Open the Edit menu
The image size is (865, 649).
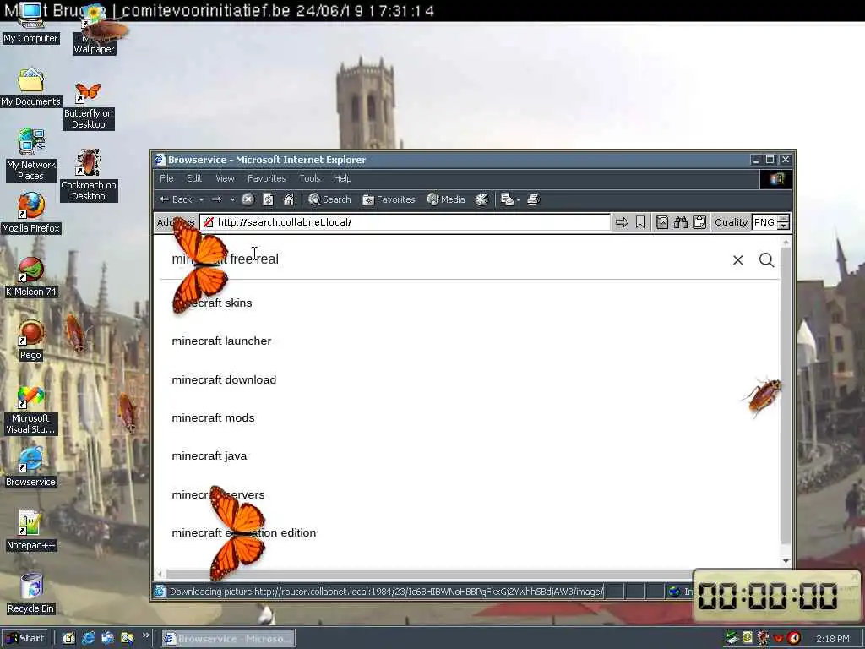point(194,178)
